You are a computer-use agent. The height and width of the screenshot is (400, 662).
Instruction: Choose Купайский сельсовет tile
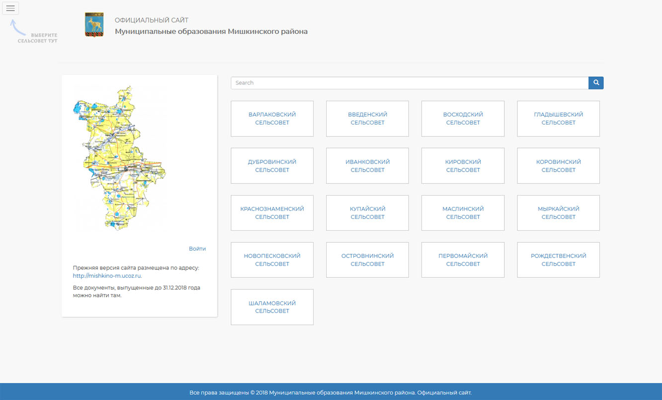point(368,213)
